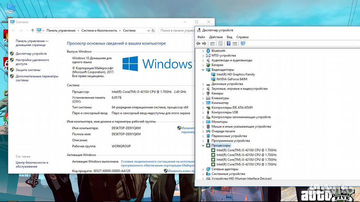Expand the Дисковые устройства node
360x202 pixels.
[x=203, y=84]
